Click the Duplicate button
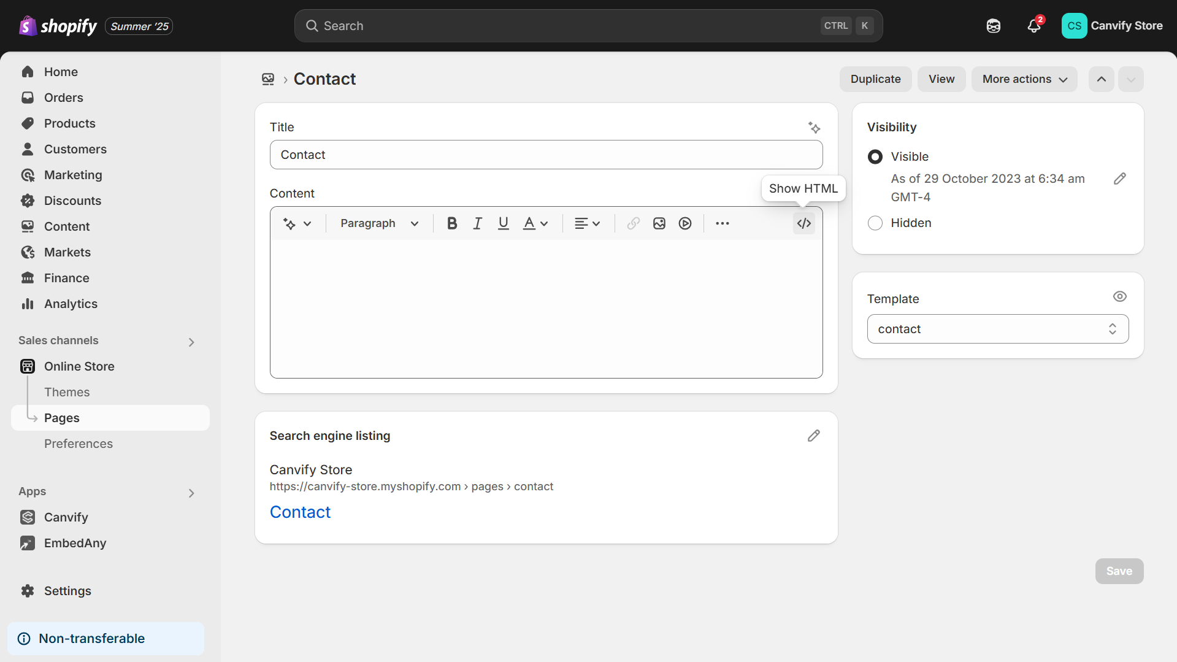Viewport: 1177px width, 662px height. 875,79
